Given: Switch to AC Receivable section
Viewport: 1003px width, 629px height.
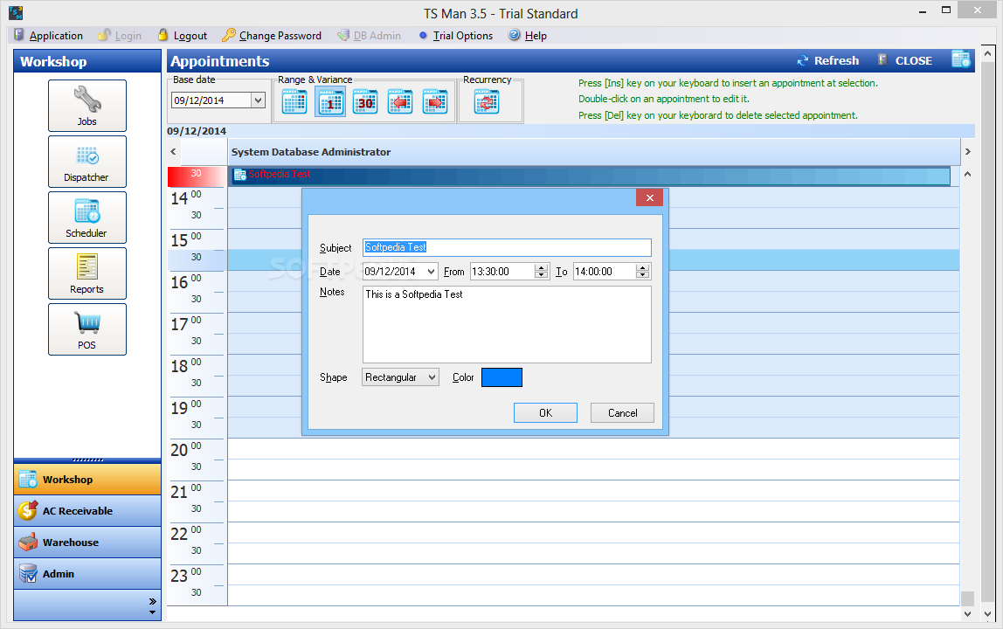Looking at the screenshot, I should 87,510.
